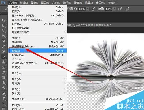Viewport: 144px width, 110px height.
Task: Select the Dodge tool
Action: tap(4, 88)
